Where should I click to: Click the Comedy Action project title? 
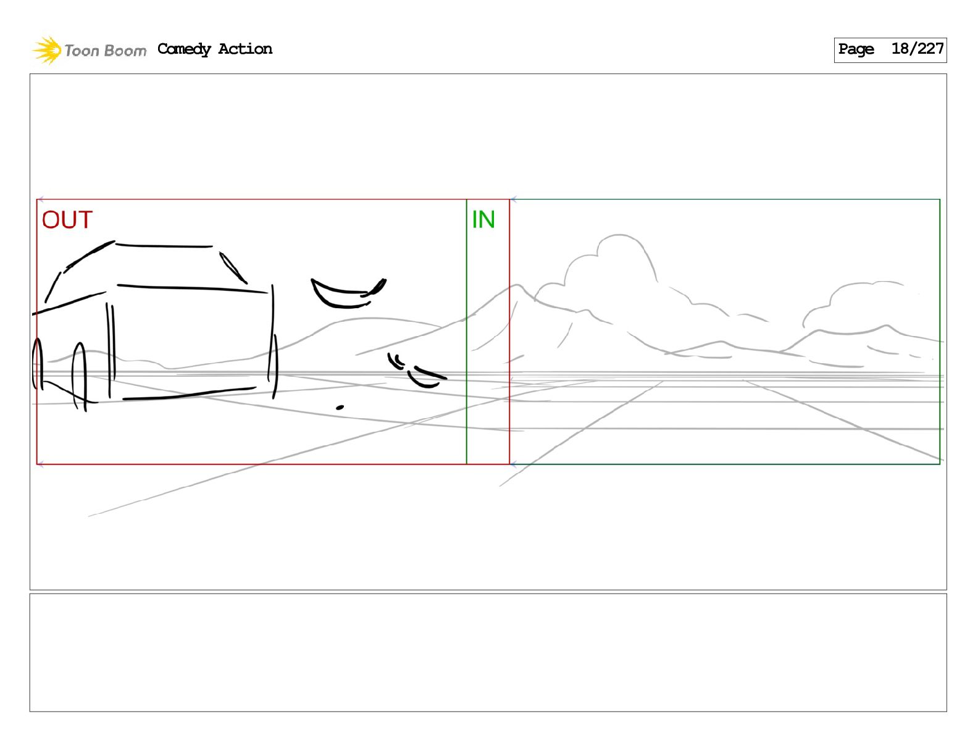[215, 49]
